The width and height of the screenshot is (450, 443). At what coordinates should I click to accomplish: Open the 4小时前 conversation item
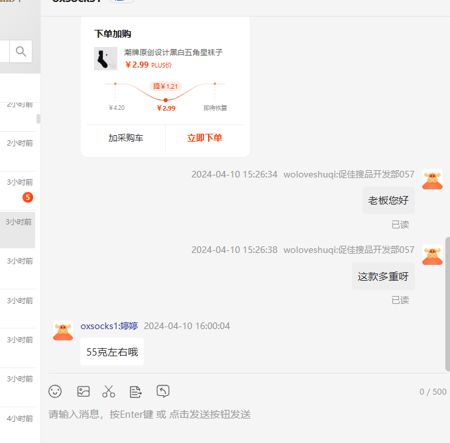pyautogui.click(x=19, y=418)
